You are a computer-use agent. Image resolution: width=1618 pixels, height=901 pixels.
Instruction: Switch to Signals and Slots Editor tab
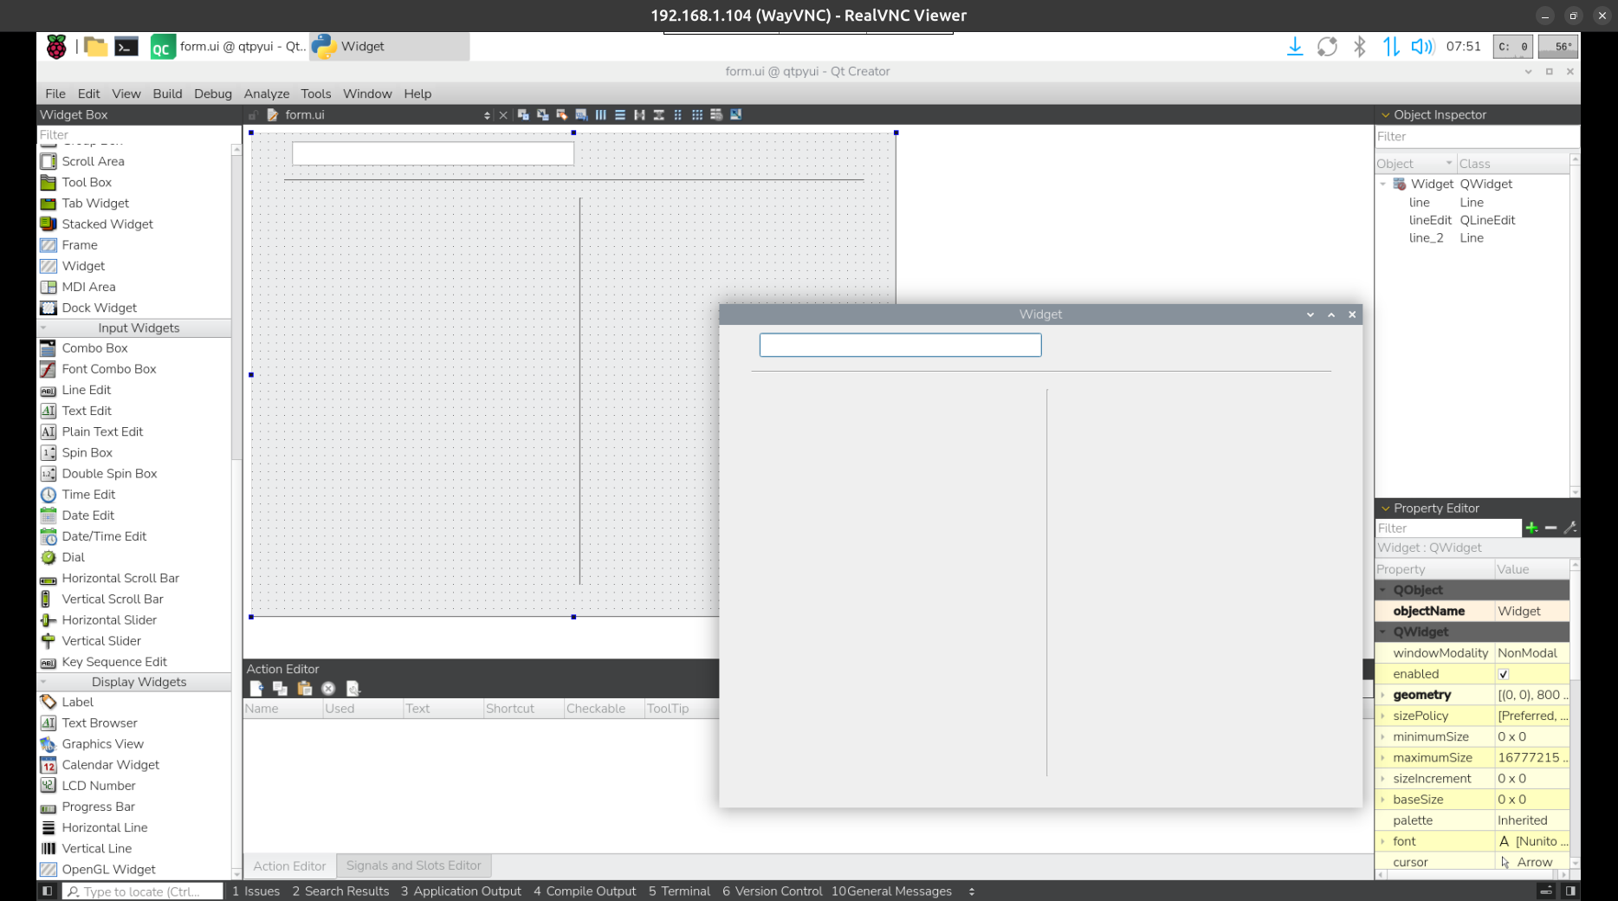(413, 865)
